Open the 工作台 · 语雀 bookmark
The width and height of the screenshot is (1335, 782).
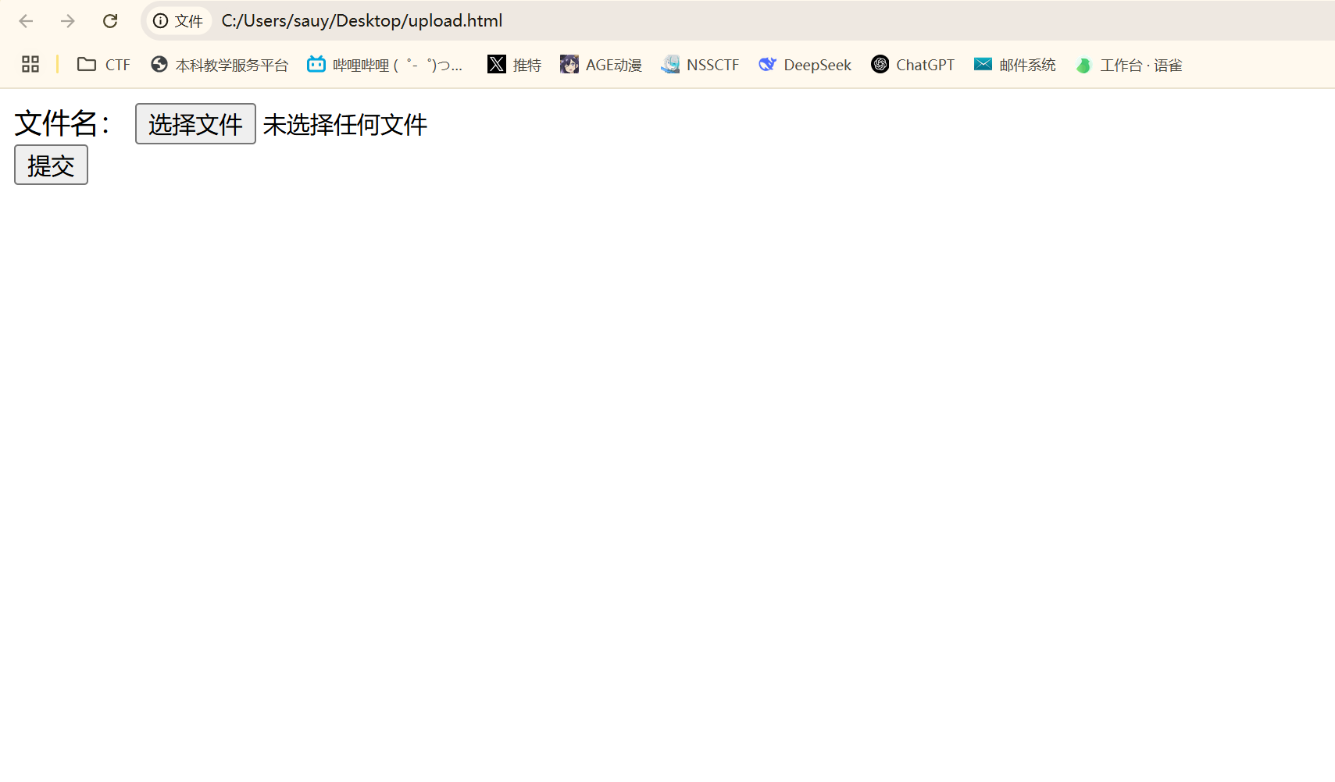click(1129, 65)
